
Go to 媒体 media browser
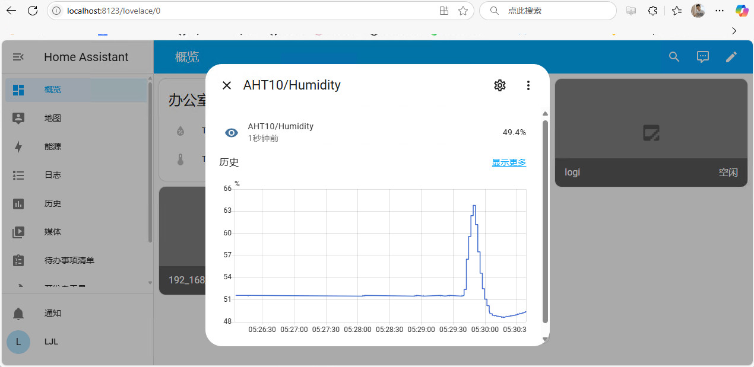tap(53, 232)
